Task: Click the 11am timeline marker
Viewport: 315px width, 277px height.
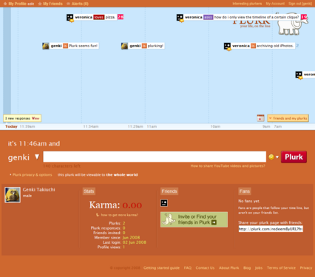Action: [152, 126]
